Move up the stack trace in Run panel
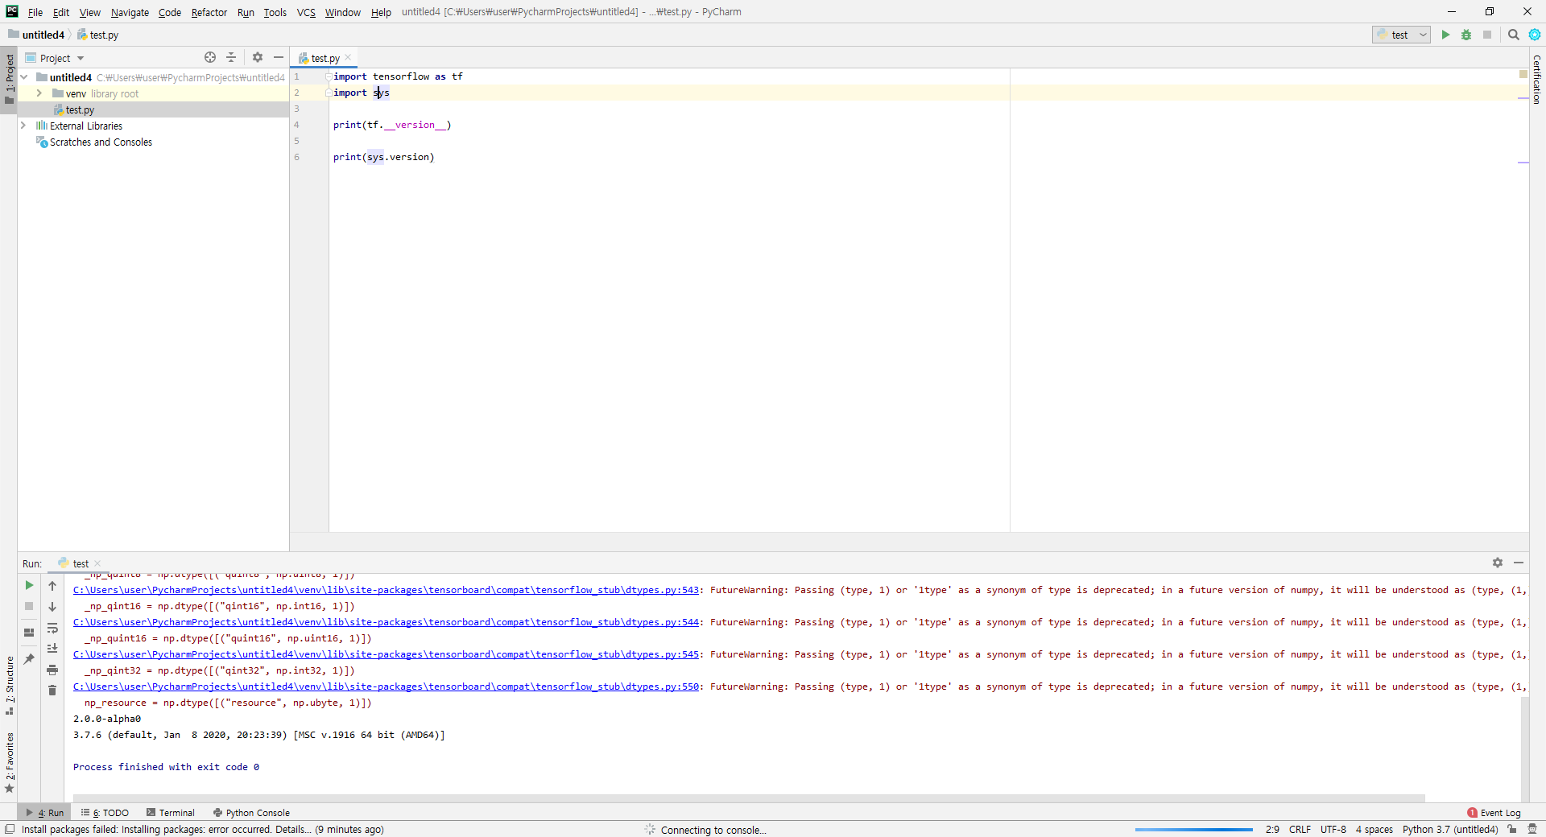 tap(52, 586)
